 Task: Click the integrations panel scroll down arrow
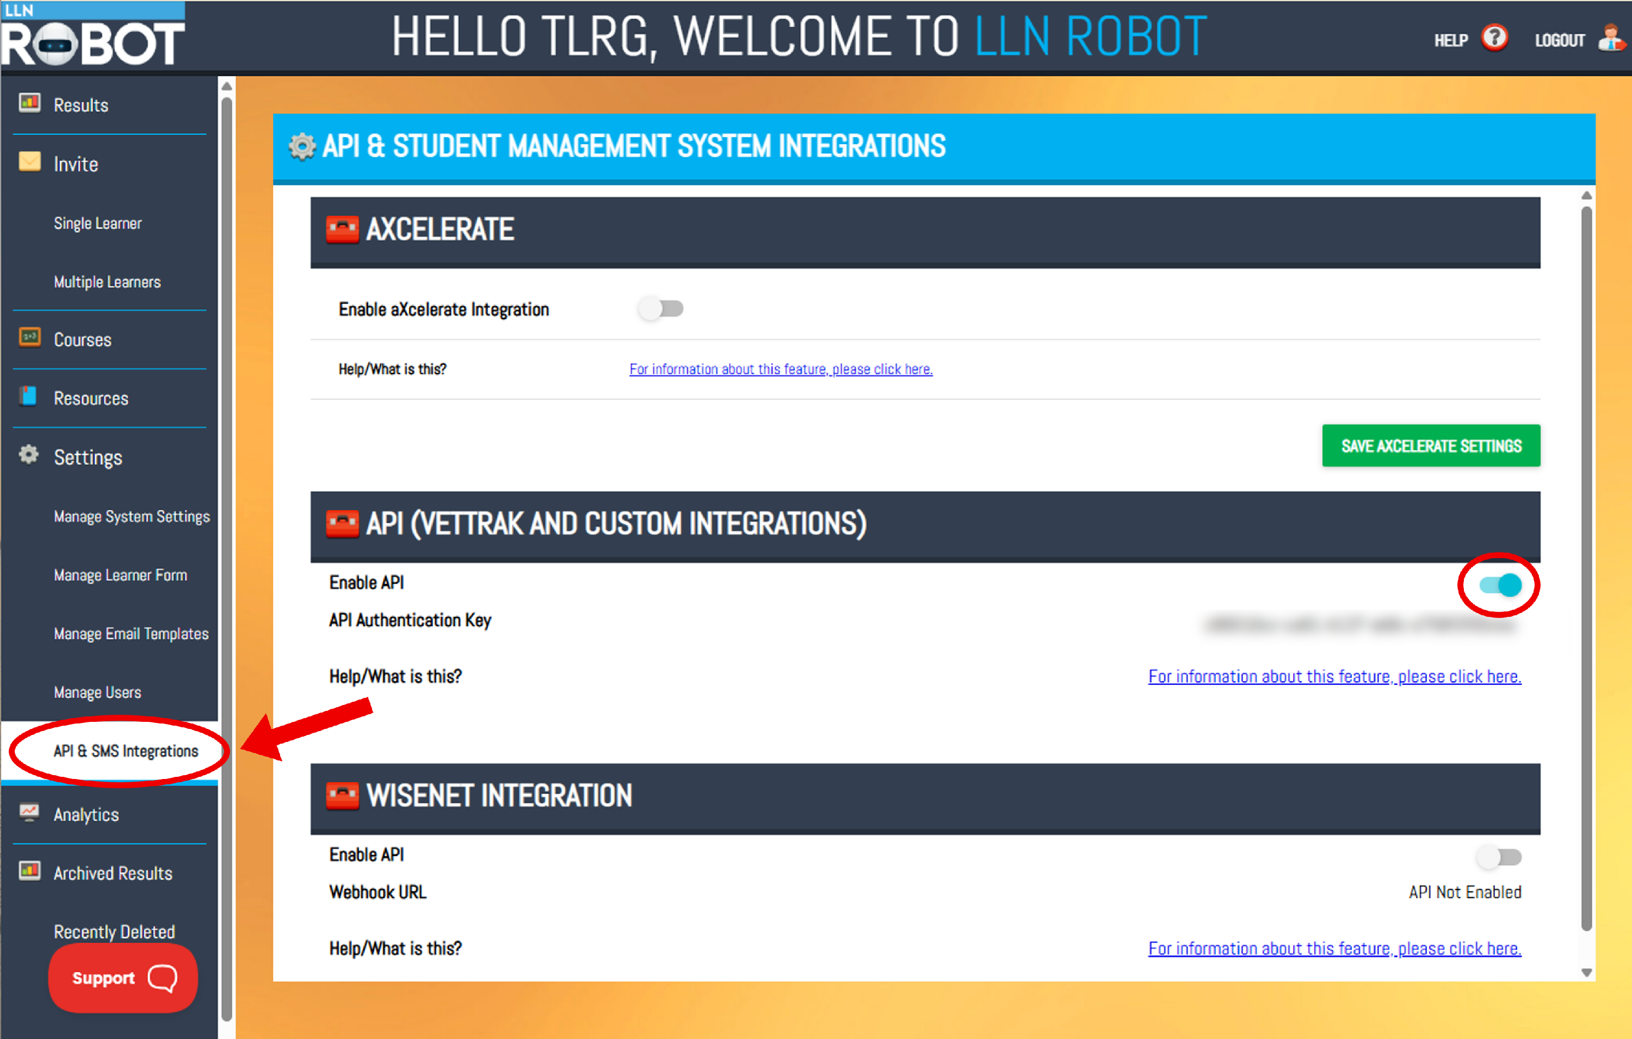pos(1586,973)
